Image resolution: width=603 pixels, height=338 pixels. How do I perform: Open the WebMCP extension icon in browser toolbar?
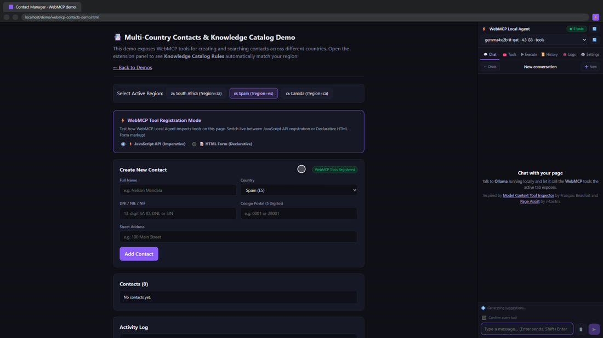[x=595, y=17]
